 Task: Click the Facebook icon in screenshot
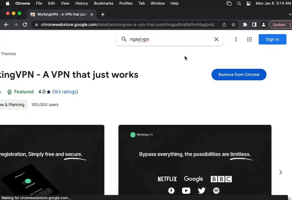[x=171, y=190]
